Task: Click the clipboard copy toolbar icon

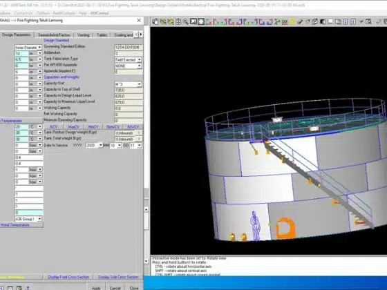Action: coord(155,21)
